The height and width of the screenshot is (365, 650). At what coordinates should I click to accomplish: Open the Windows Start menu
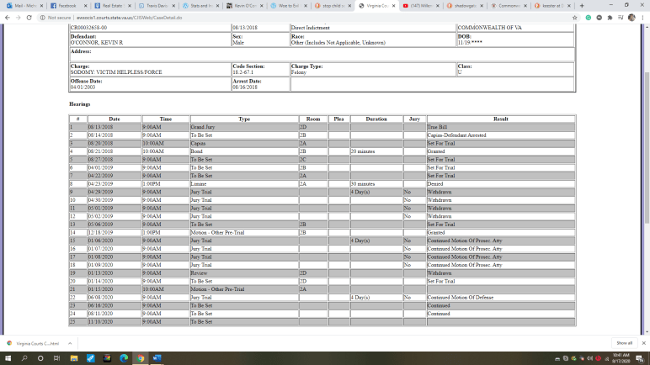coord(8,357)
